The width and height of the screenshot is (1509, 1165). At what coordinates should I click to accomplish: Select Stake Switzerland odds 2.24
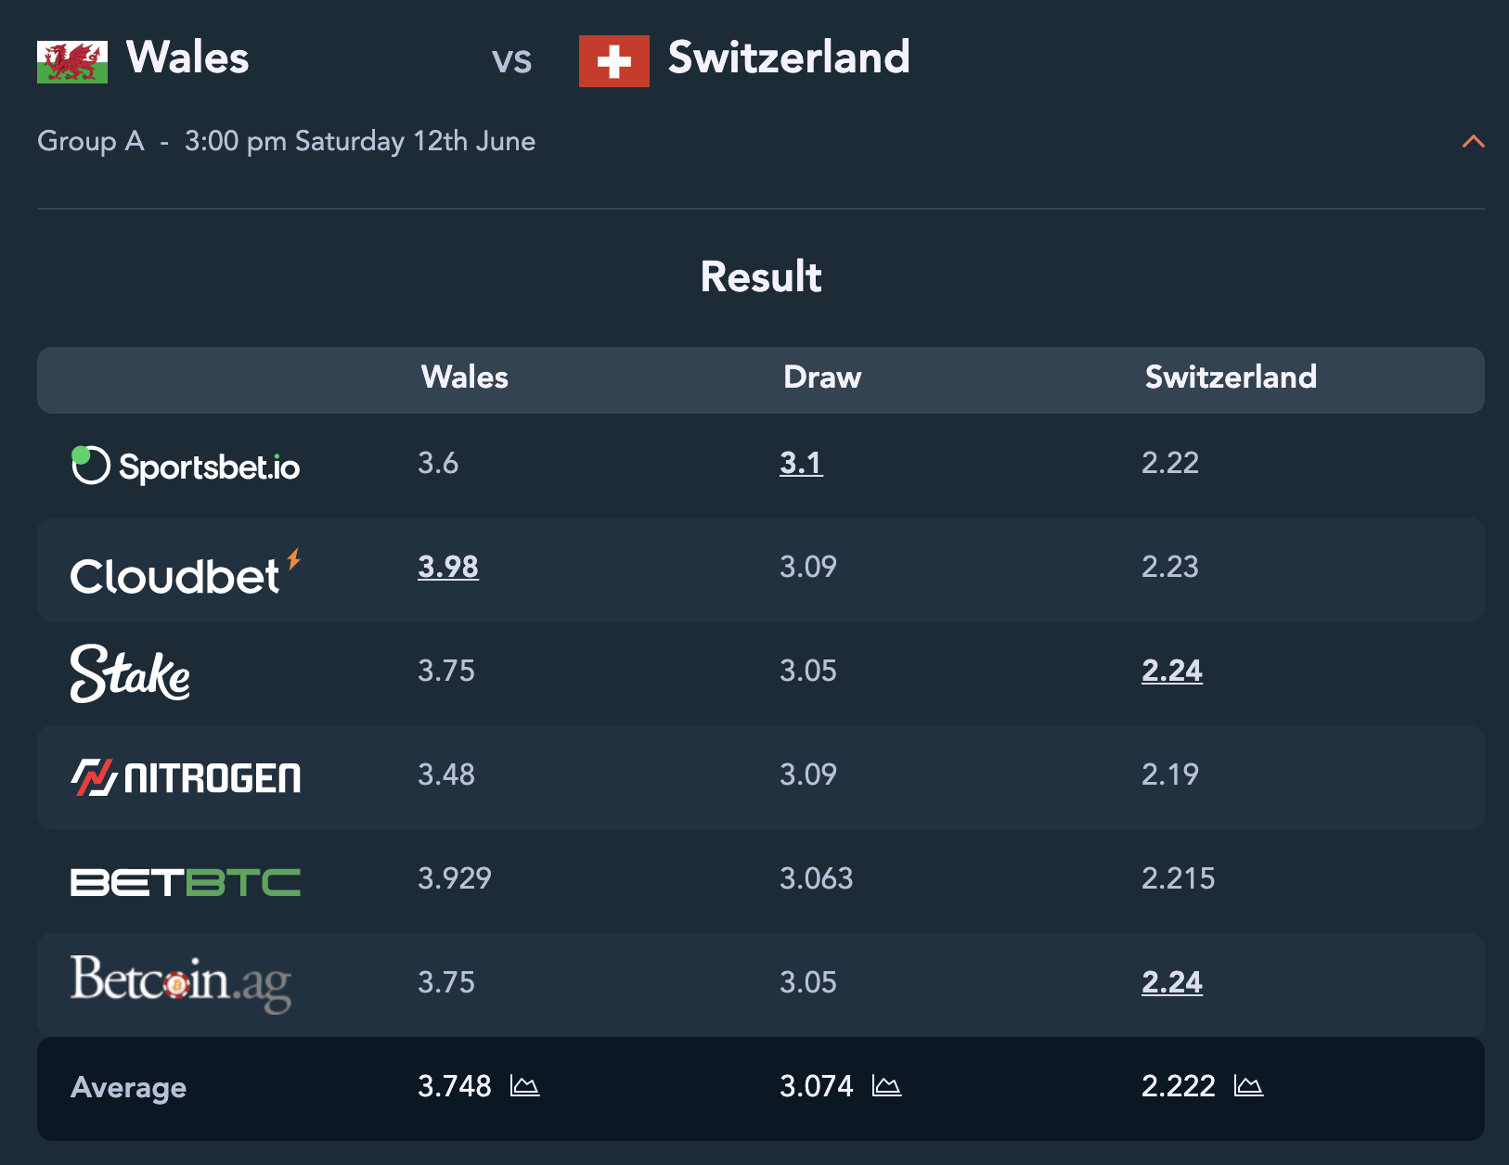1172,671
